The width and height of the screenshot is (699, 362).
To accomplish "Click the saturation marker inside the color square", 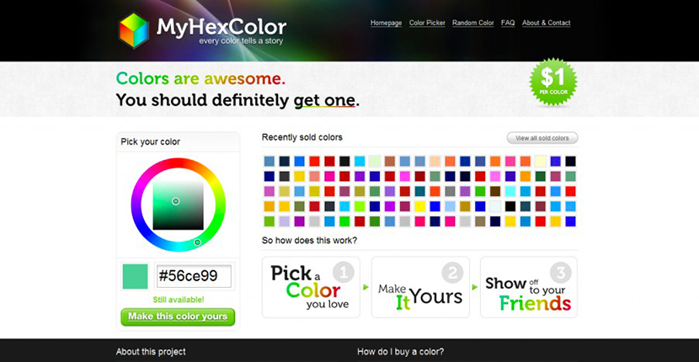I will [x=176, y=201].
